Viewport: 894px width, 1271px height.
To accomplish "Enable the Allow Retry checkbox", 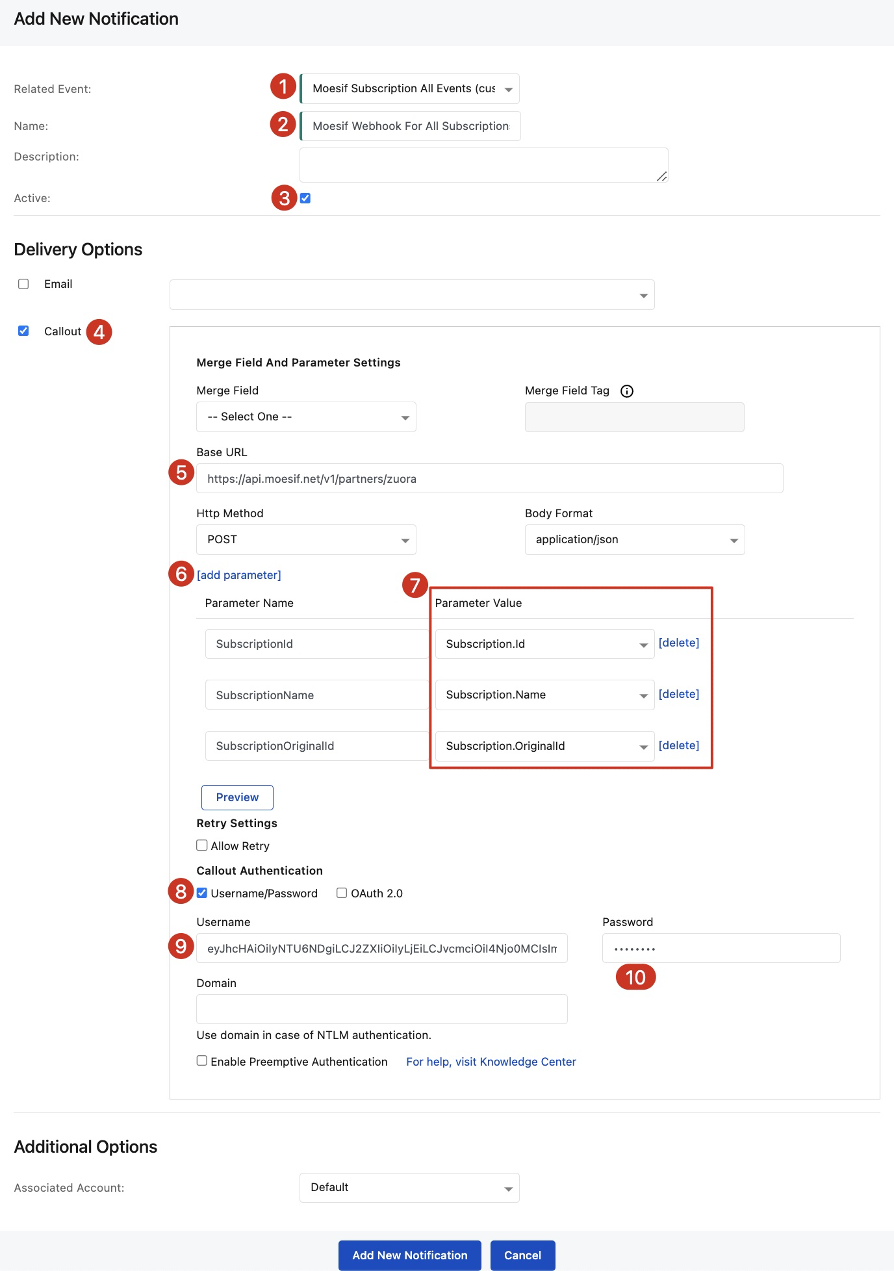I will coord(202,845).
